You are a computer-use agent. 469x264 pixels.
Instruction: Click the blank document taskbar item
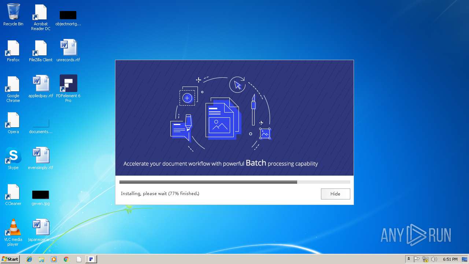pyautogui.click(x=79, y=259)
